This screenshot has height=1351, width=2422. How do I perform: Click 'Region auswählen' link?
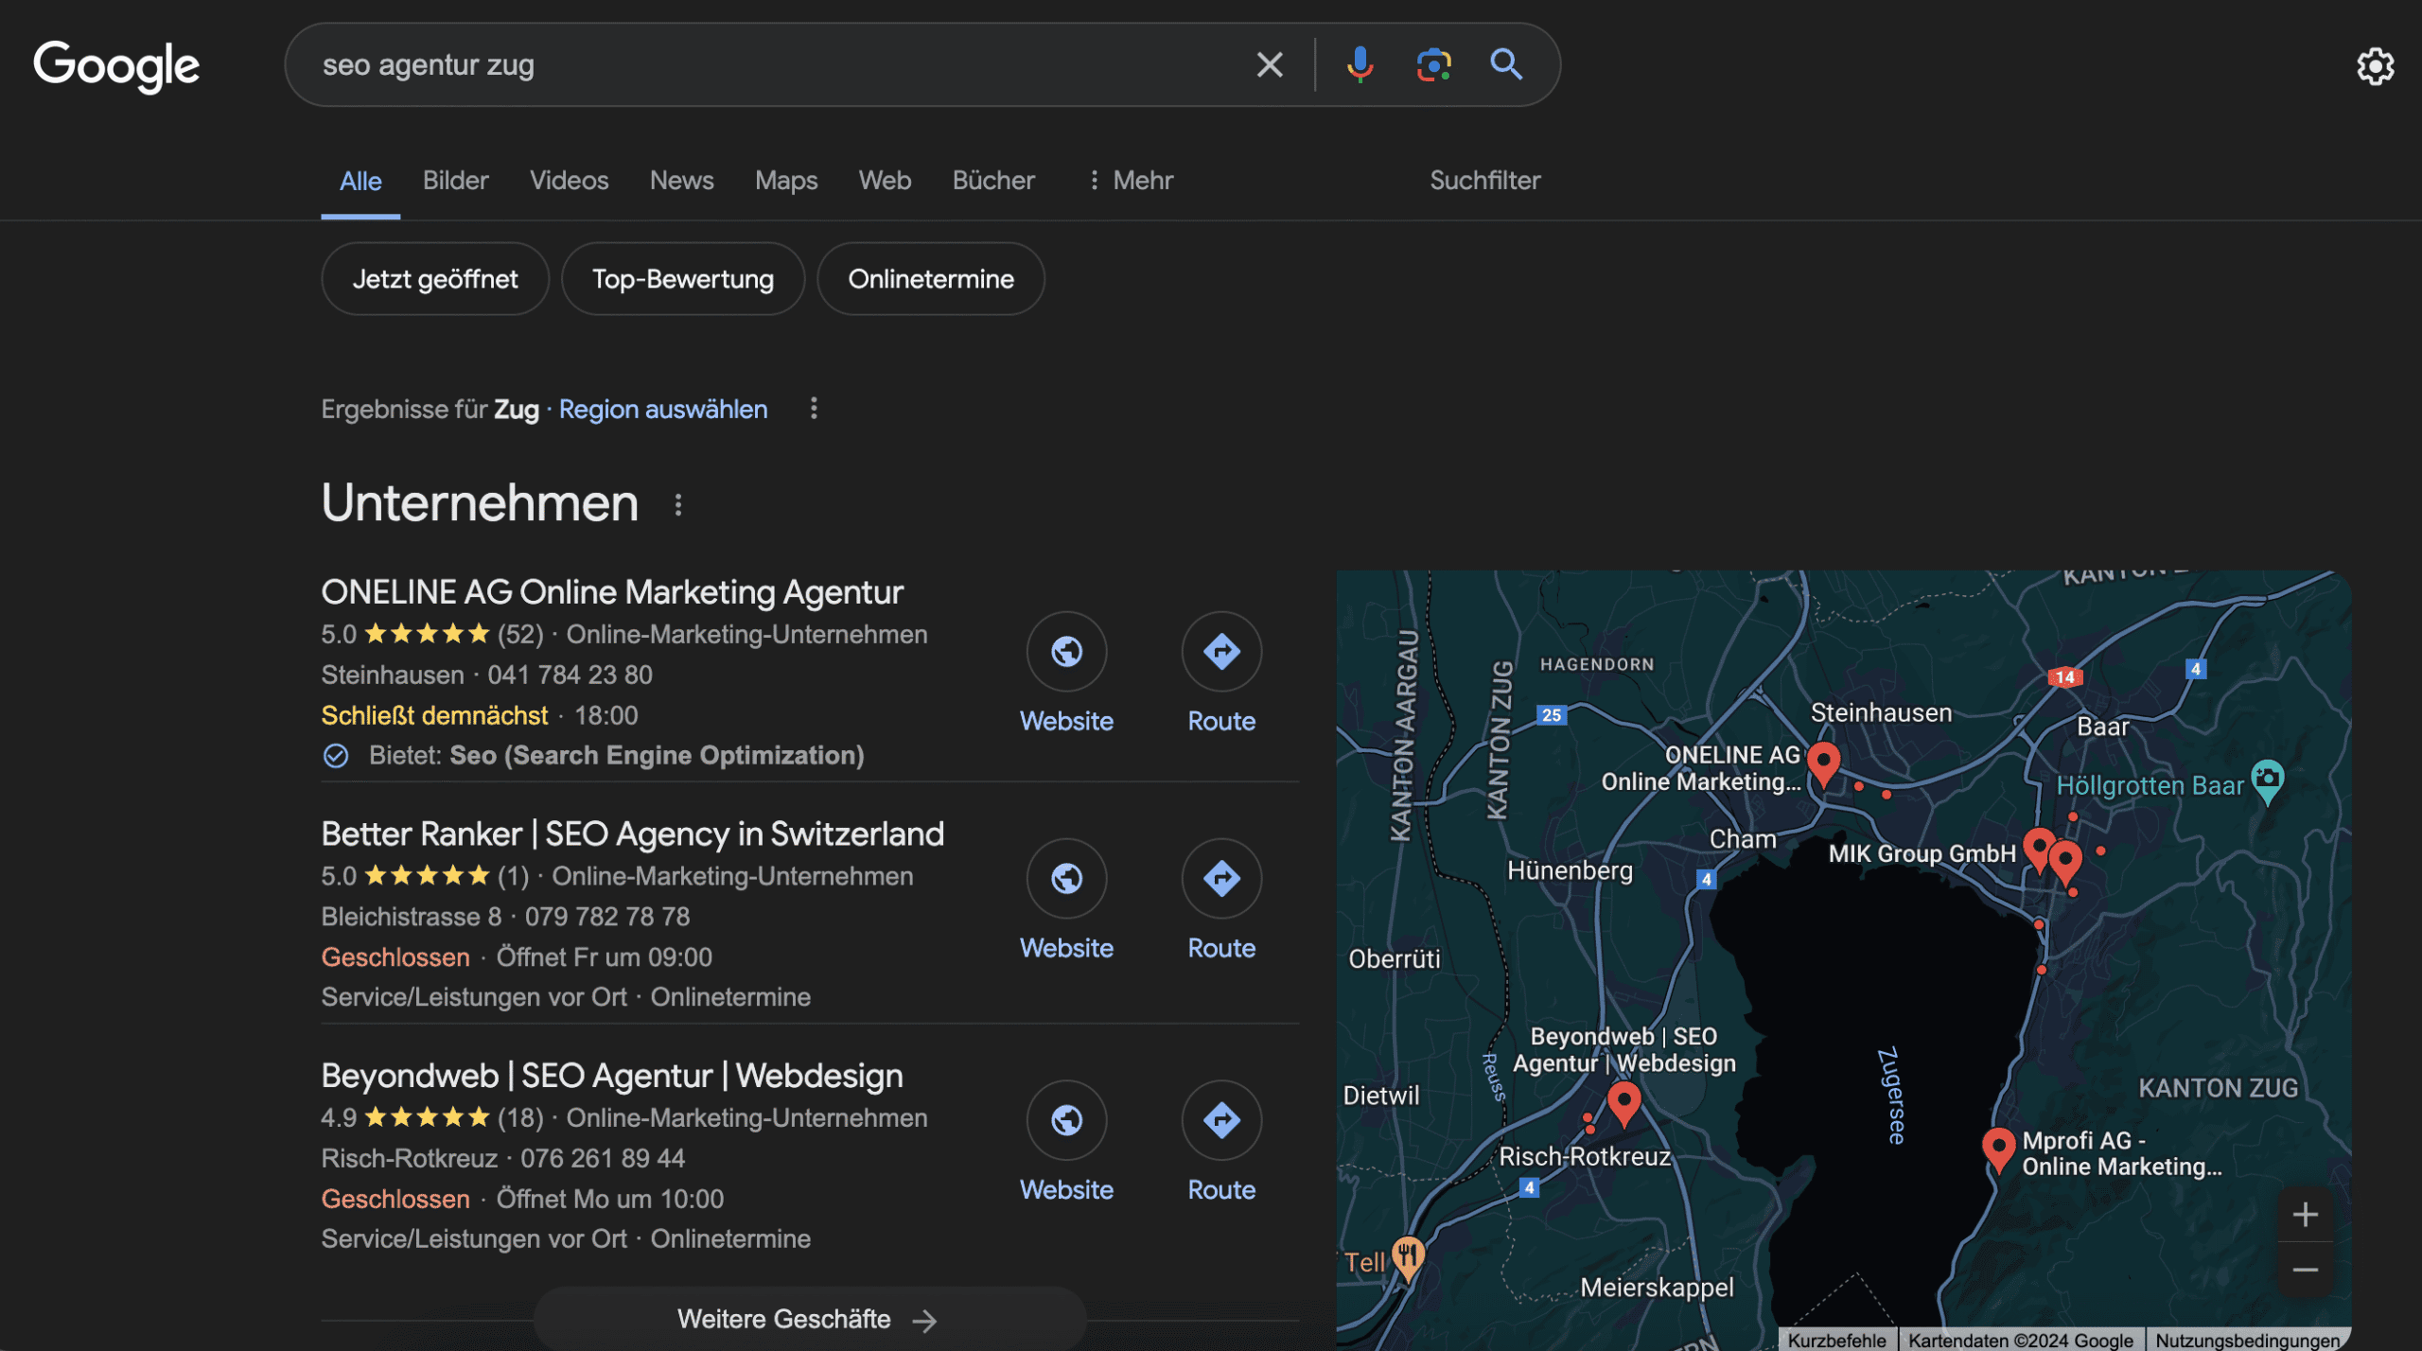pyautogui.click(x=663, y=410)
